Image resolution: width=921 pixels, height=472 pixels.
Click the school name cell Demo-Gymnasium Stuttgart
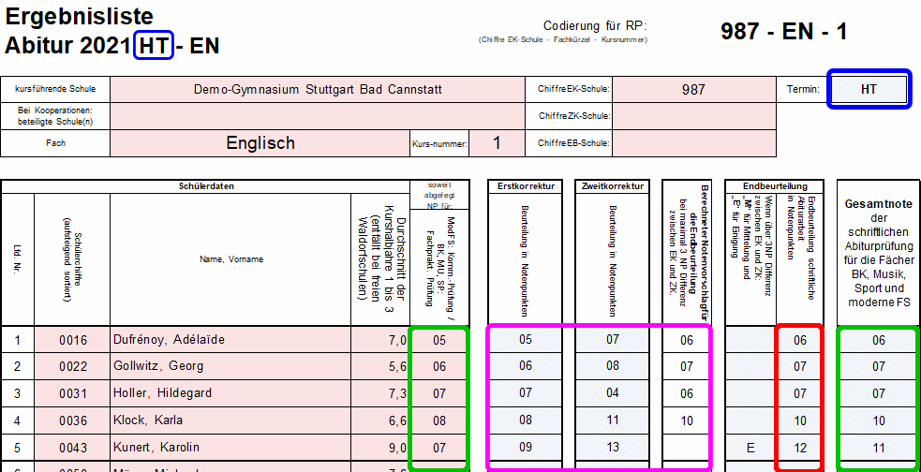pos(318,90)
